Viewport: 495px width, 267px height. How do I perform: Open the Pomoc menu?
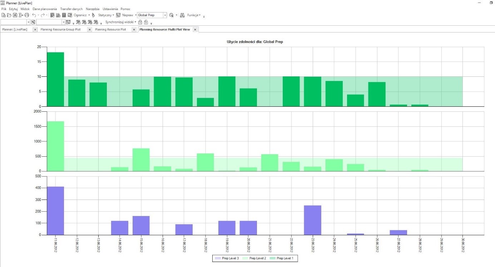[x=125, y=9]
